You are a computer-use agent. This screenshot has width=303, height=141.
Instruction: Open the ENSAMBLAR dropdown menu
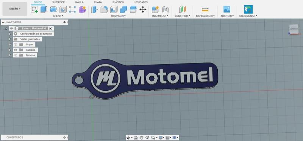tap(160, 16)
